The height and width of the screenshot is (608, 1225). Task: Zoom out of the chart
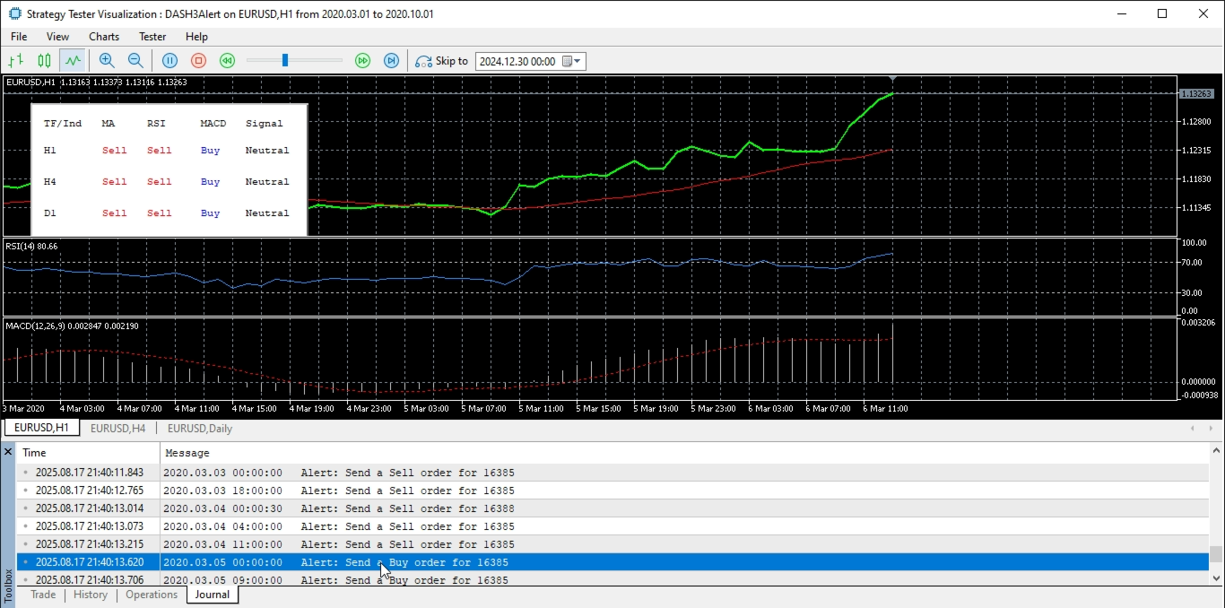(x=135, y=61)
